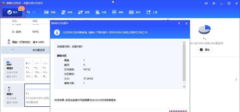Image resolution: width=240 pixels, height=112 pixels.
Task: Click the 时间估算 time estimate text
Action: [86, 100]
